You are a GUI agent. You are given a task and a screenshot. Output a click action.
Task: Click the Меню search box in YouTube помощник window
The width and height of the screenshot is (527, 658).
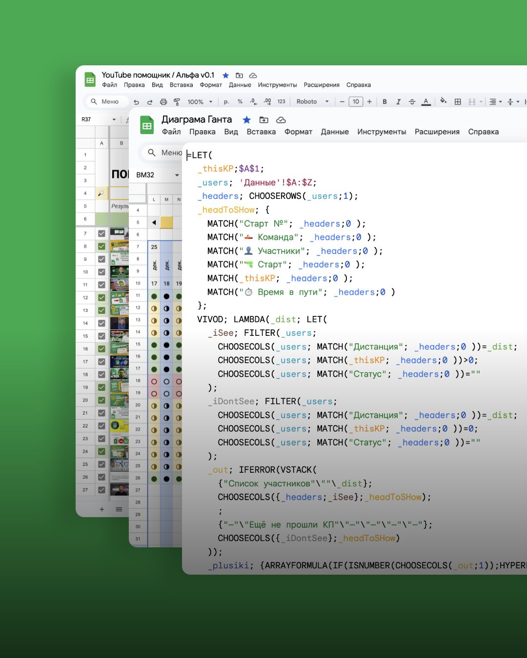(107, 101)
